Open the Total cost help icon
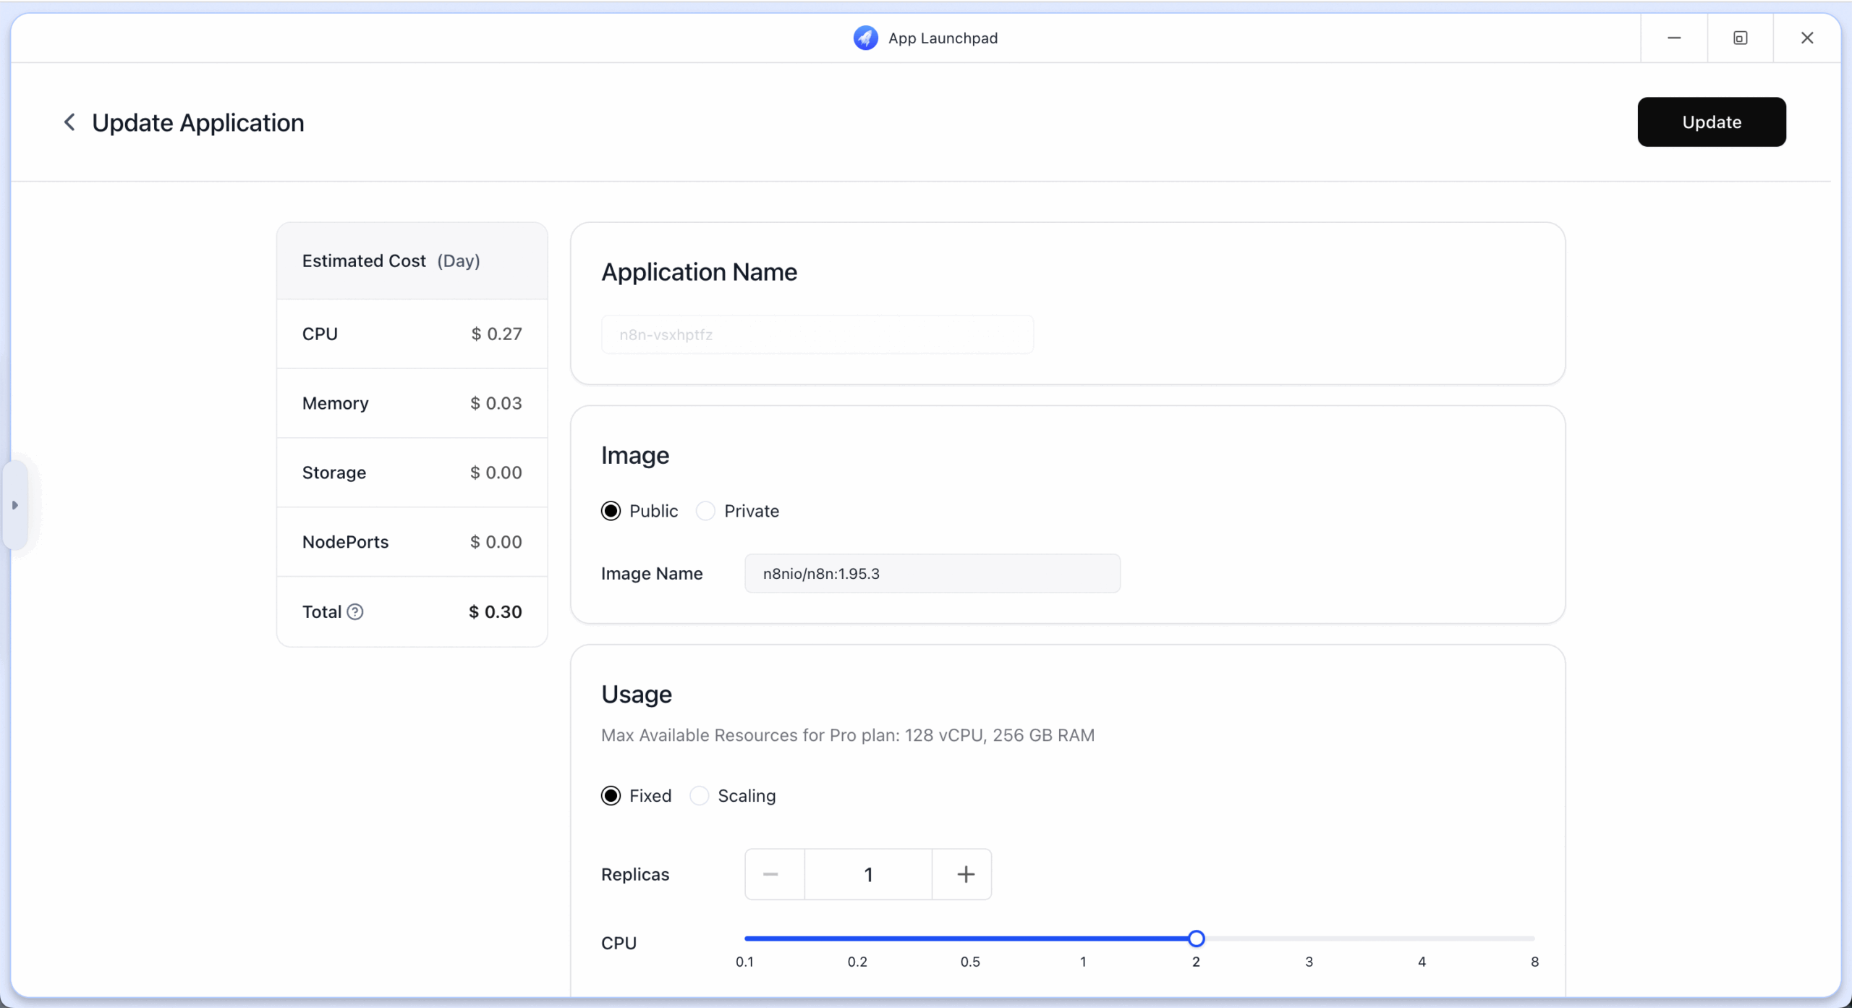This screenshot has width=1852, height=1008. (355, 611)
